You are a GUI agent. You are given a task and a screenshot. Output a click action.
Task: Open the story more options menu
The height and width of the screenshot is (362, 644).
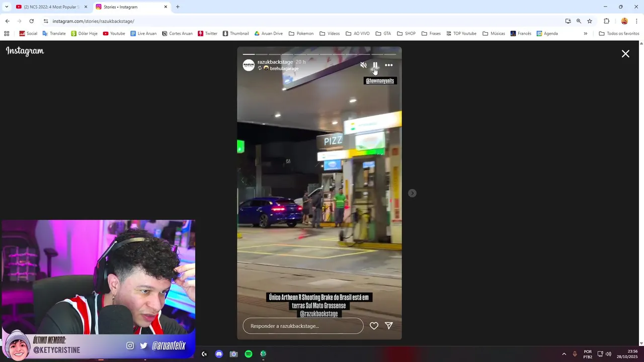click(x=389, y=65)
